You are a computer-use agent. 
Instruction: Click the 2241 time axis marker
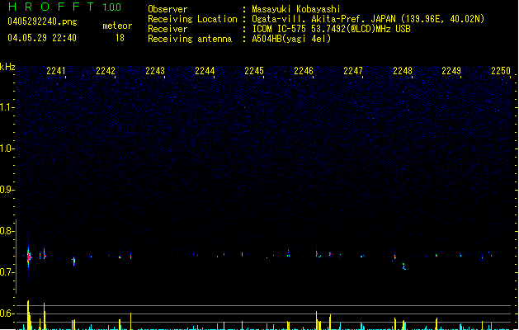tap(56, 70)
